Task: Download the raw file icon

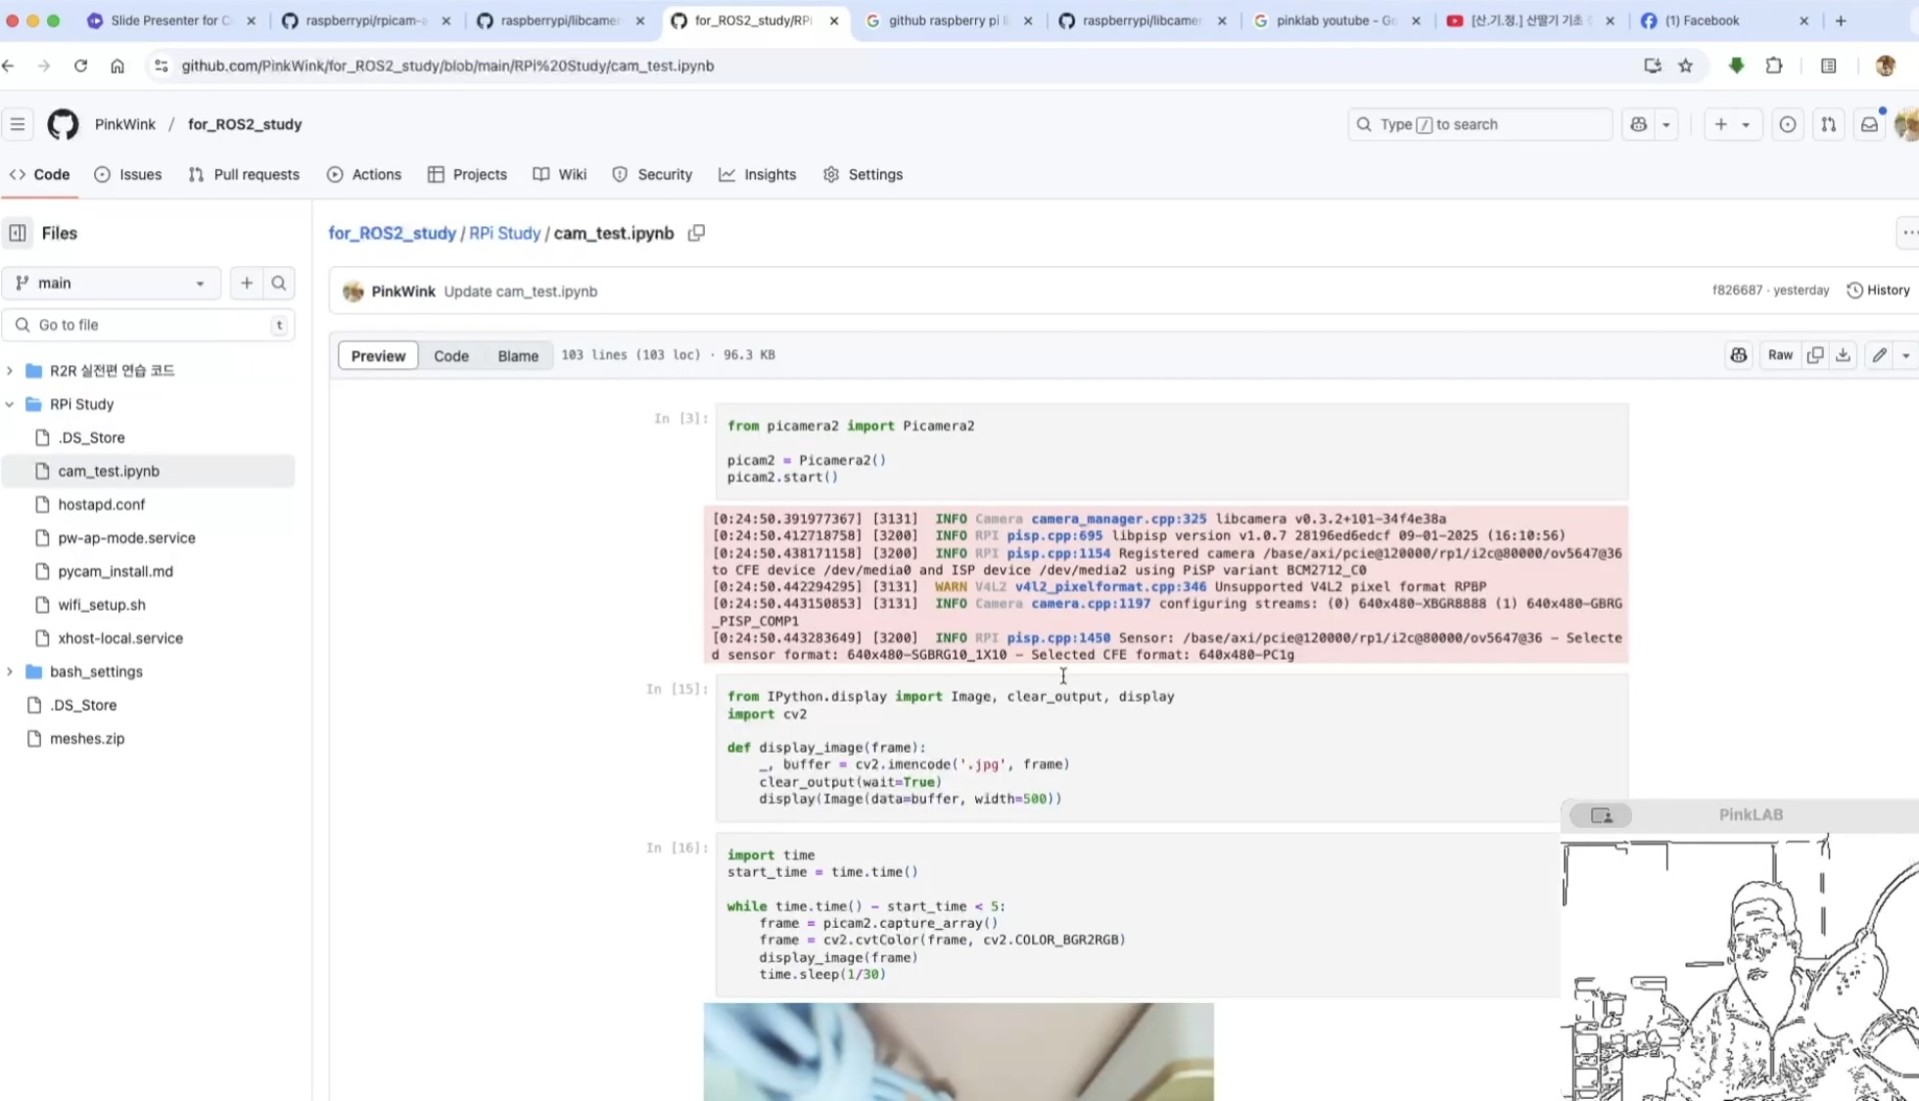Action: click(1843, 355)
